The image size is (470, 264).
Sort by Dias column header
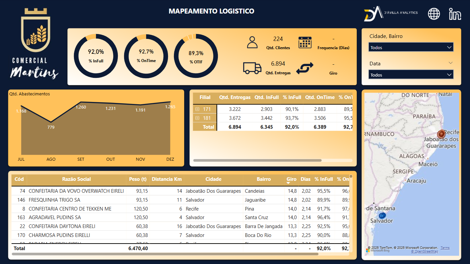[x=306, y=179]
